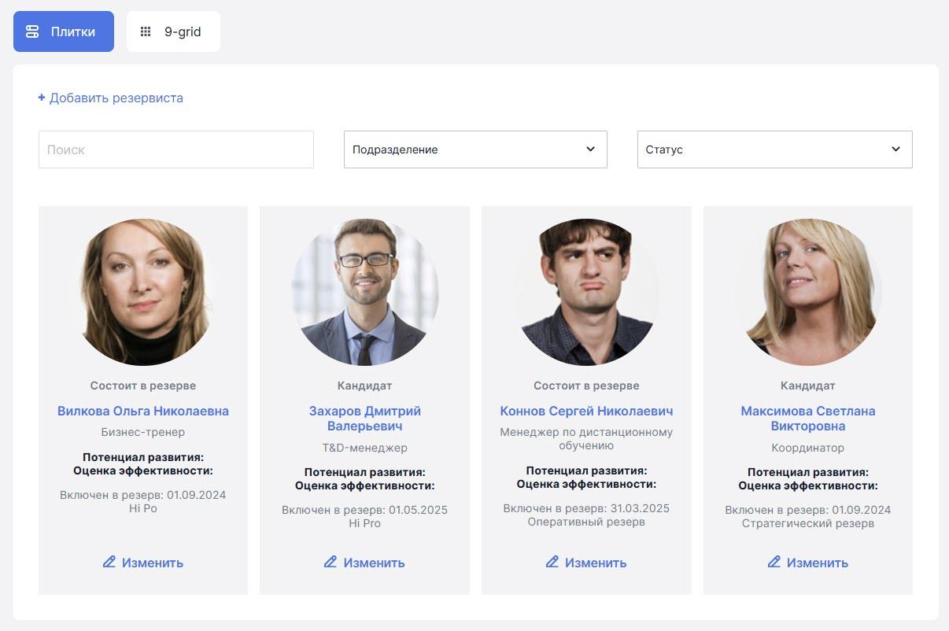Click the tiles icon in Плитки tab
The image size is (949, 631).
click(32, 32)
